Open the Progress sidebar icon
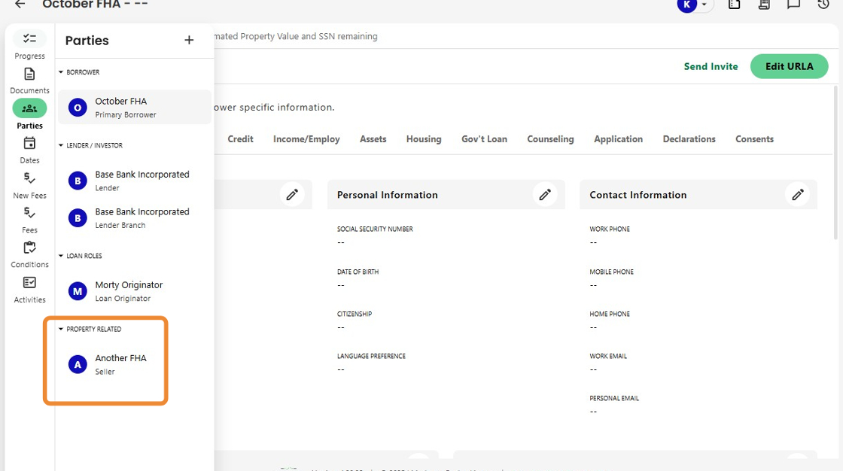The image size is (843, 471). pos(29,39)
